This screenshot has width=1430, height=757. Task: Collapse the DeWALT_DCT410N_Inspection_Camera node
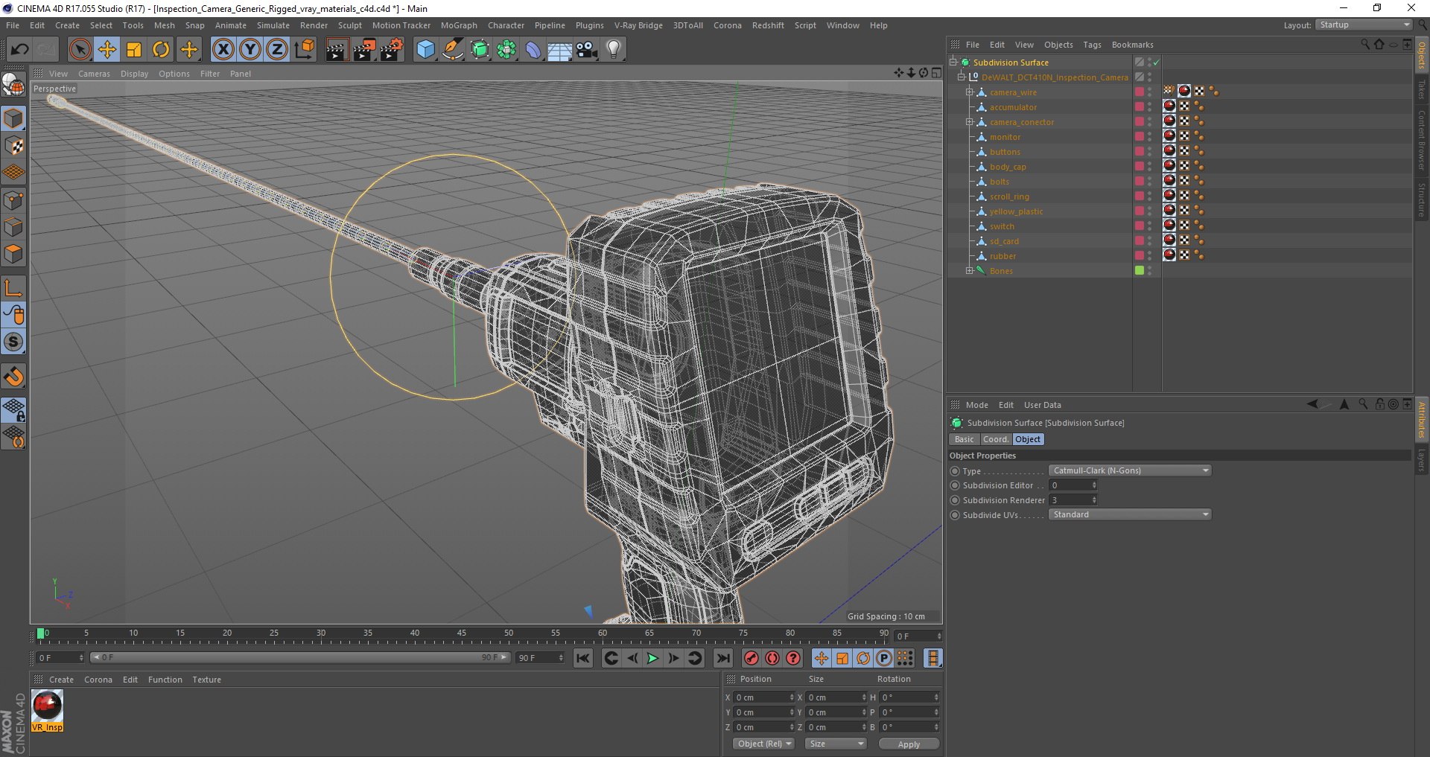[x=961, y=77]
